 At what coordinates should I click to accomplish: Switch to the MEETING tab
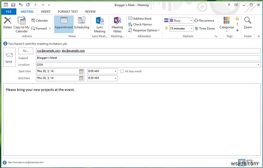(x=27, y=11)
